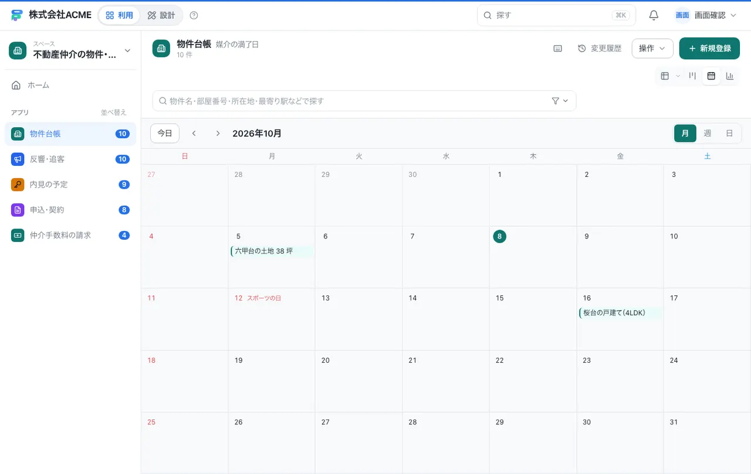The height and width of the screenshot is (474, 751).
Task: Switch to 利用 mode
Action: pos(120,15)
